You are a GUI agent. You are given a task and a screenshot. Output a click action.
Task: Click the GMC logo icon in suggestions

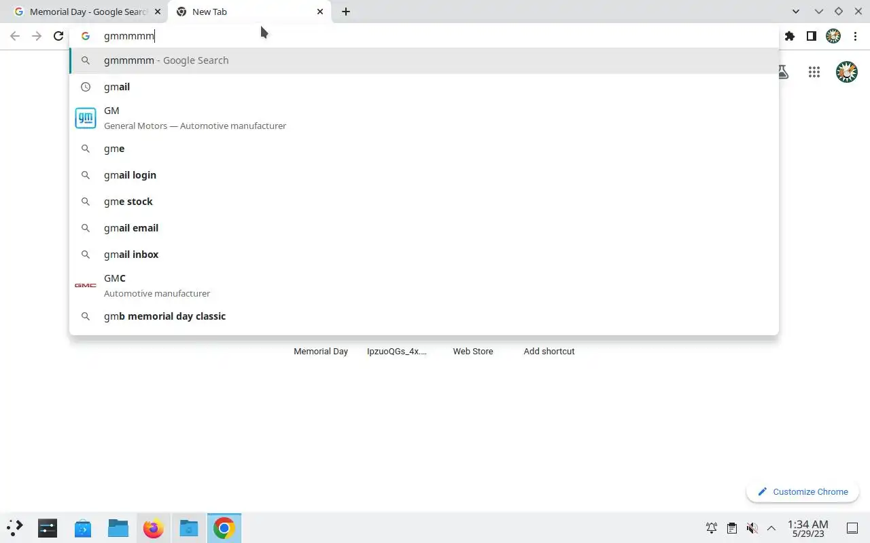click(86, 286)
